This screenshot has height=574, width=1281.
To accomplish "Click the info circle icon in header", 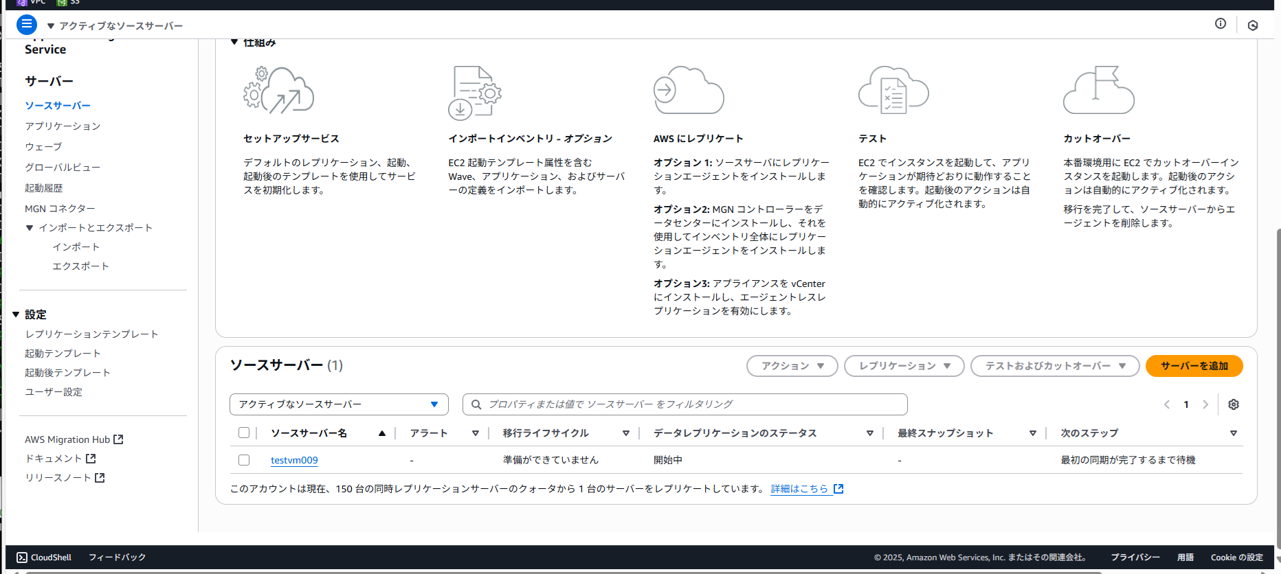I will pyautogui.click(x=1221, y=23).
